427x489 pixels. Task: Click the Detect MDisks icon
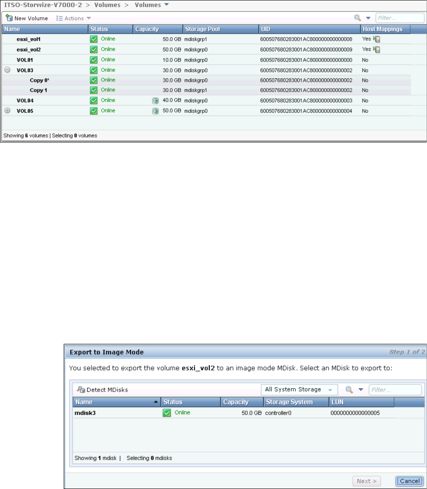(81, 390)
